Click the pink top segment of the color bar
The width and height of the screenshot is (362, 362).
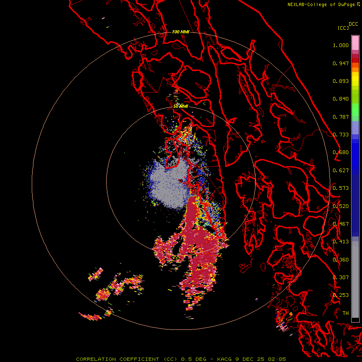(x=355, y=43)
